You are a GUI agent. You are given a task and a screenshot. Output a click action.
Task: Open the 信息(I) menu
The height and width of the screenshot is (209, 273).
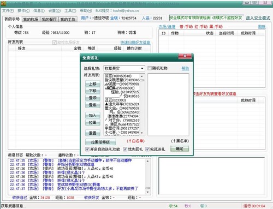pos(39,11)
